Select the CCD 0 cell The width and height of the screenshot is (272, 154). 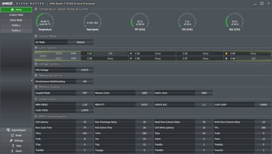(x=43, y=56)
